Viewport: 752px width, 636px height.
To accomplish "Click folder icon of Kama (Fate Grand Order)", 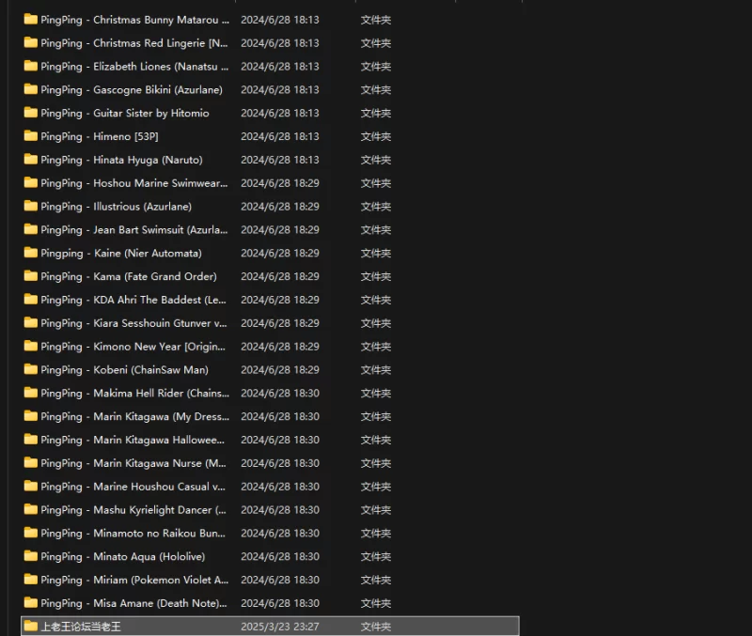I will 31,276.
